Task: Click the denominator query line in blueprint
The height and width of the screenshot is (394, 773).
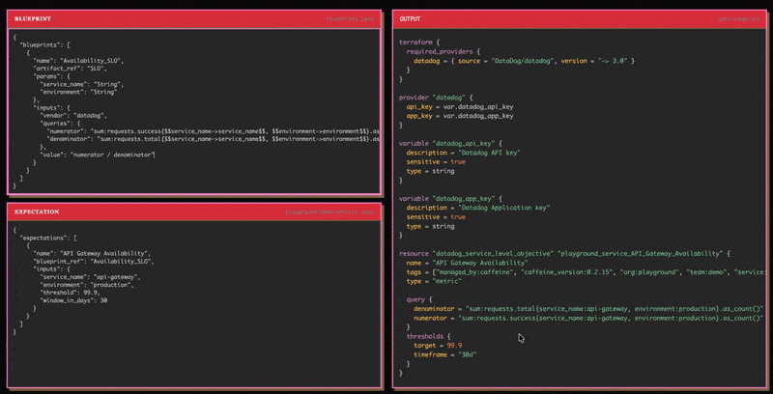Action: pos(193,138)
